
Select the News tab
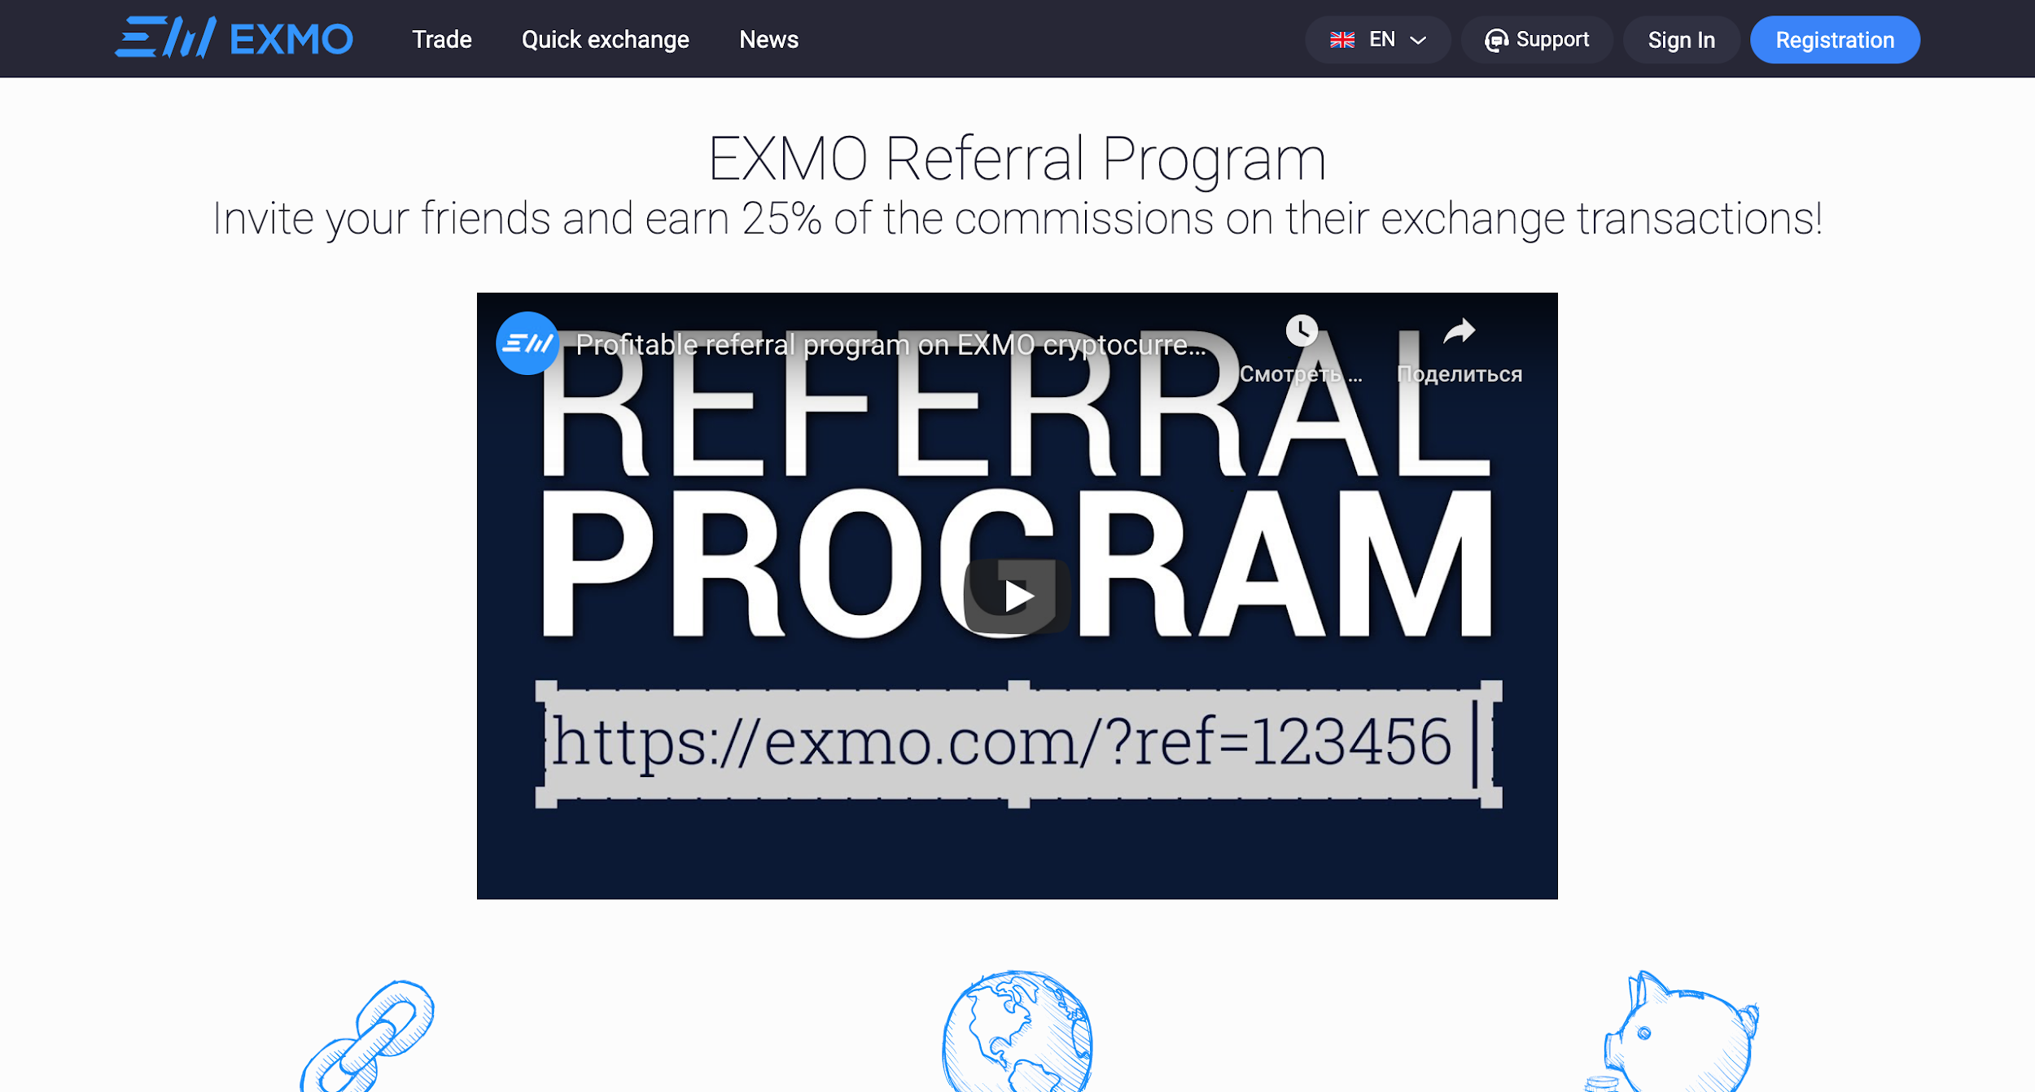point(768,39)
